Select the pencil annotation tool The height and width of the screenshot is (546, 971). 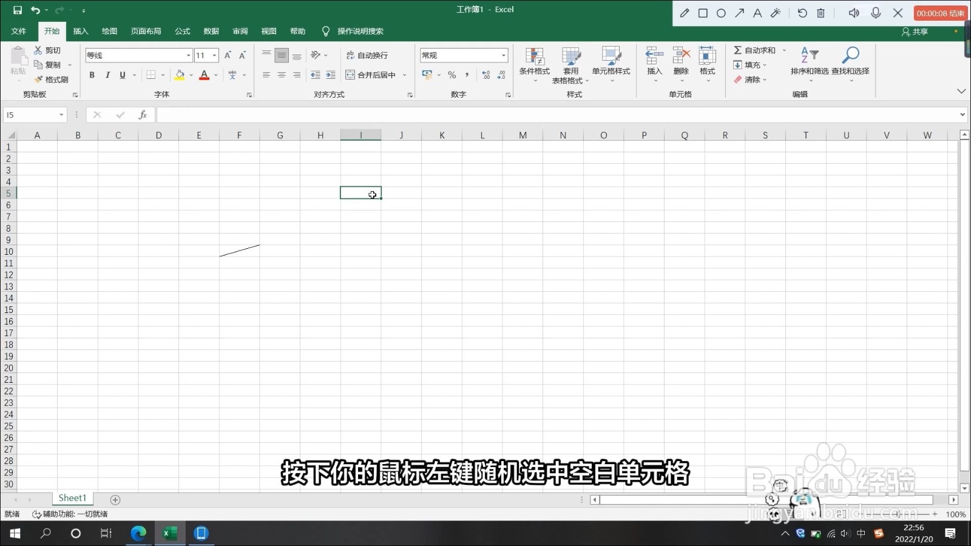pos(685,13)
